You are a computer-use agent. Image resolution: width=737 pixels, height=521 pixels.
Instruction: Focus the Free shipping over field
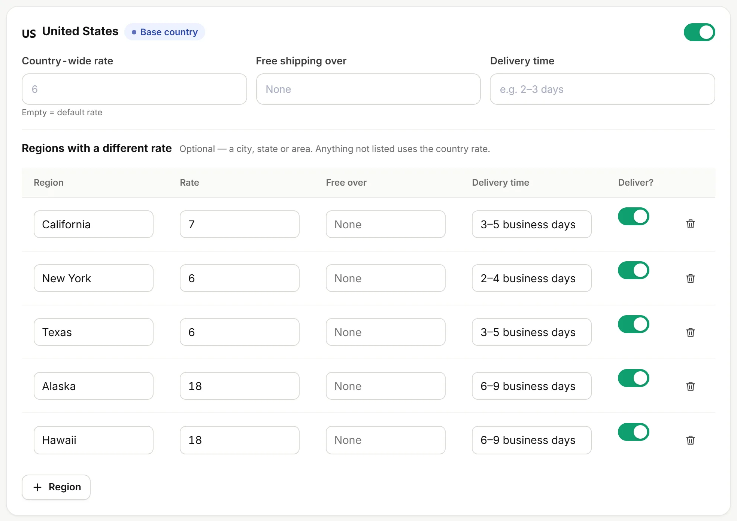click(x=368, y=89)
